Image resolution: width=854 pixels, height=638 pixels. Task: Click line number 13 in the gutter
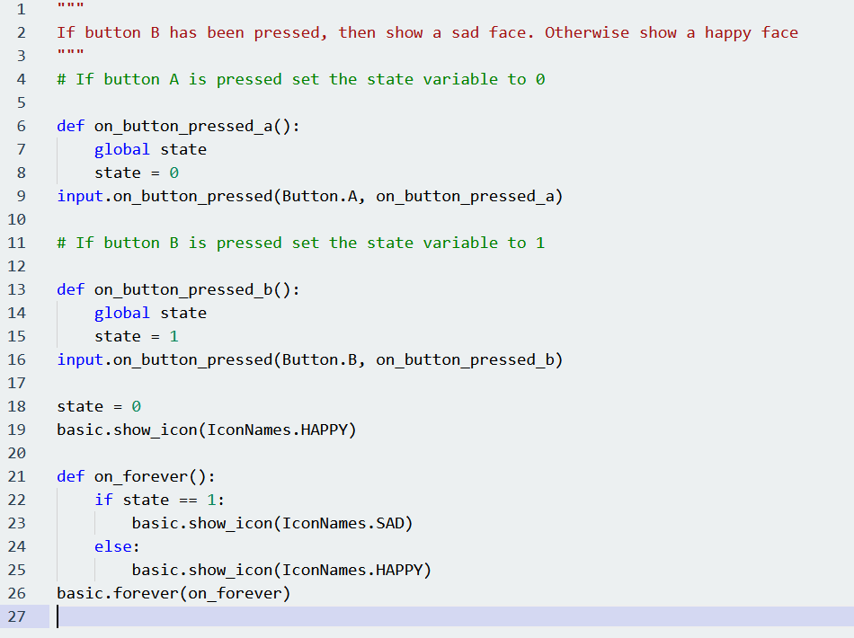[17, 289]
